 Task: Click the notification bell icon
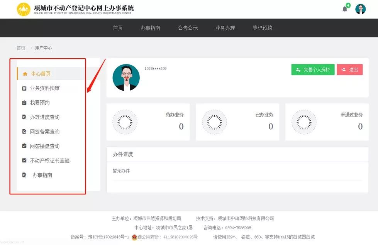345,8
